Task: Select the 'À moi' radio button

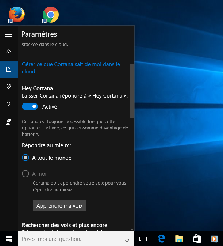Action: (x=26, y=174)
